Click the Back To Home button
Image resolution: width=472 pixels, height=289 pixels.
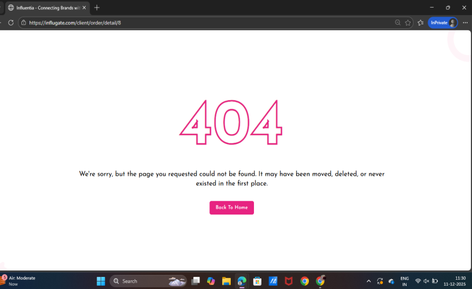231,208
